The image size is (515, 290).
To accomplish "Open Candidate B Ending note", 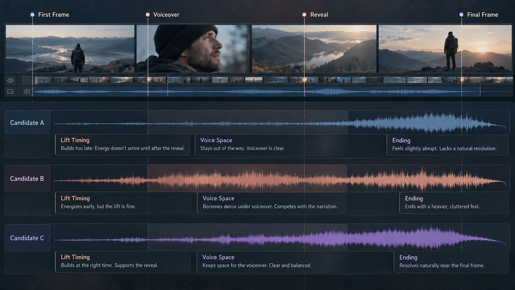I will pyautogui.click(x=454, y=203).
